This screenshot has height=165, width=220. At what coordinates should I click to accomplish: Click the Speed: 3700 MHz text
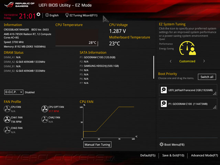point(14,42)
